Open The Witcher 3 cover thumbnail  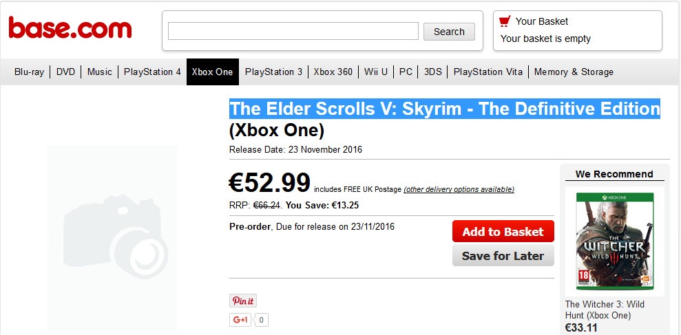point(614,241)
